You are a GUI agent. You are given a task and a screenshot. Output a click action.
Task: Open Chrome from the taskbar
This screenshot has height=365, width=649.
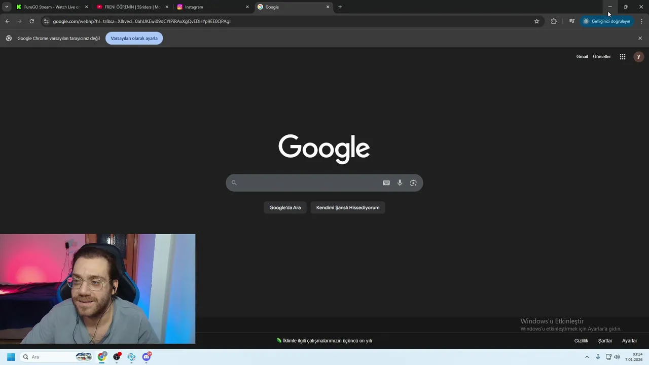102,357
